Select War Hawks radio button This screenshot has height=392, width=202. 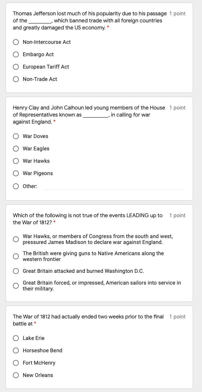tap(16, 161)
